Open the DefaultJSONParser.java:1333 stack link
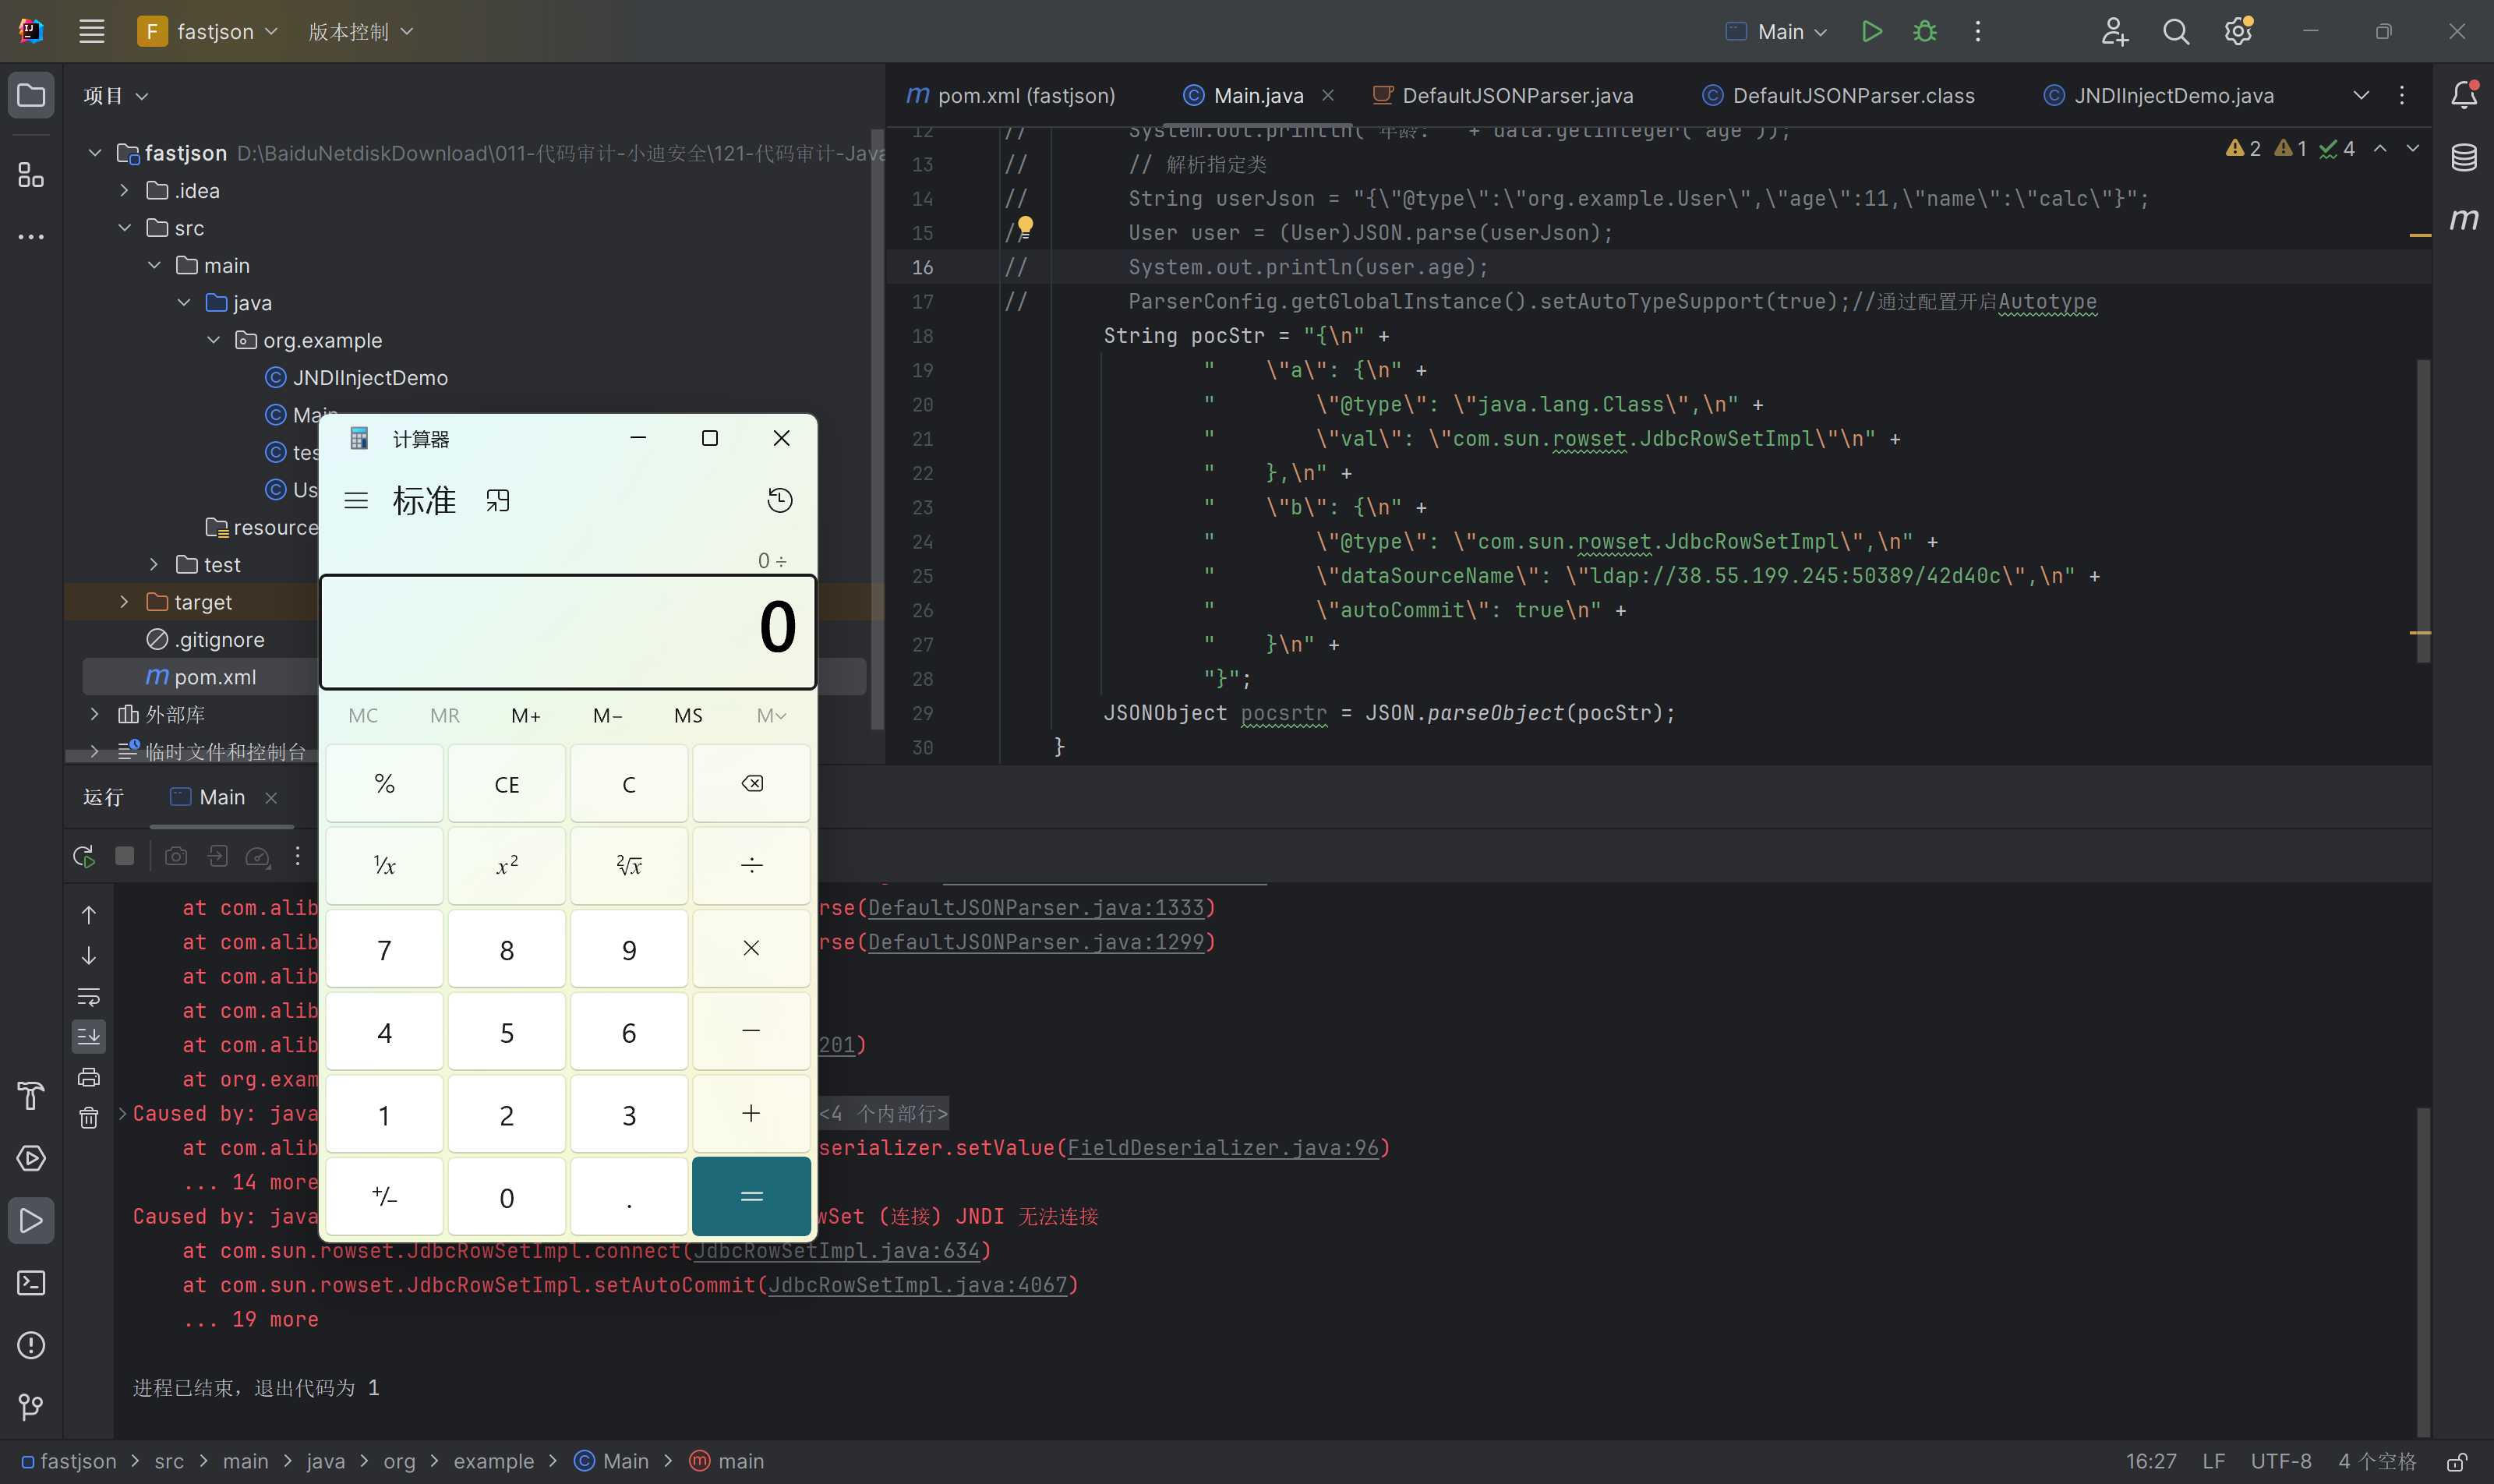Viewport: 2494px width, 1484px height. coord(1035,908)
